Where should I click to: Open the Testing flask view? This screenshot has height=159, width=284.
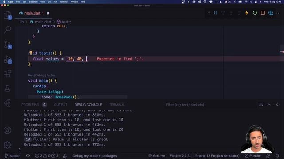[8, 88]
